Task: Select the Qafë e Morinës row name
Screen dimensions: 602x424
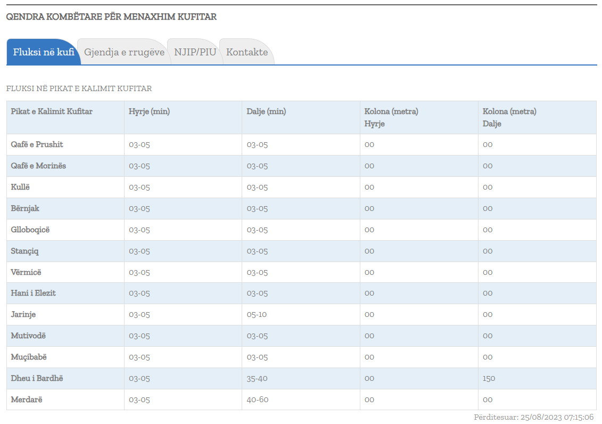Action: pyautogui.click(x=38, y=166)
